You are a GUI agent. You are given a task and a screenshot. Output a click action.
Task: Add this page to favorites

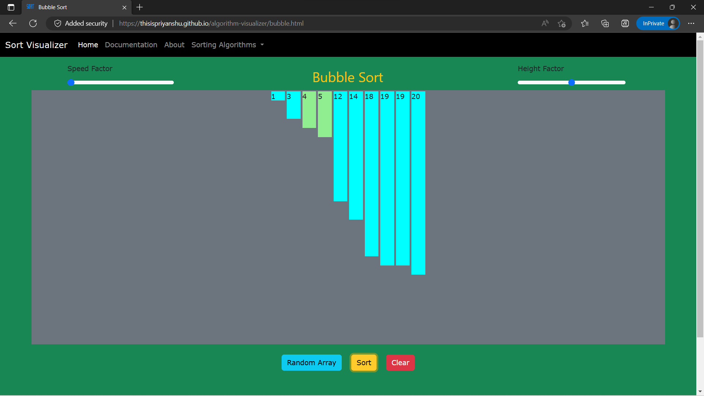[562, 23]
